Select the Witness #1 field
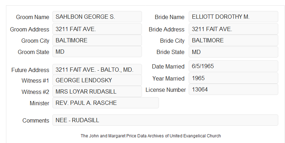The height and width of the screenshot is (143, 285). click(x=97, y=80)
